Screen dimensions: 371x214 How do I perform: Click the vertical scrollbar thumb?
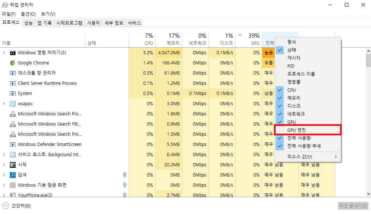pyautogui.click(x=368, y=61)
